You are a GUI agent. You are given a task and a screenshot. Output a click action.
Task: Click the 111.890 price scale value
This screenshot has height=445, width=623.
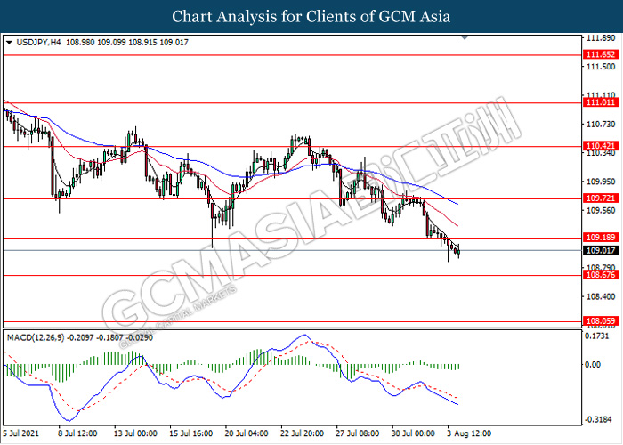point(601,38)
